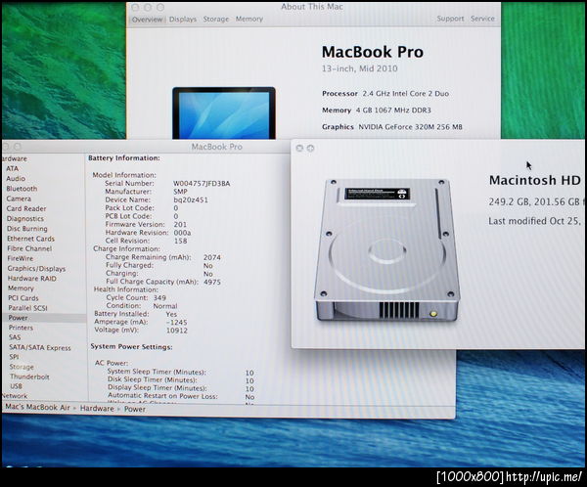The height and width of the screenshot is (487, 587).
Task: Click the serial number W004757JFD3BA
Action: point(202,184)
